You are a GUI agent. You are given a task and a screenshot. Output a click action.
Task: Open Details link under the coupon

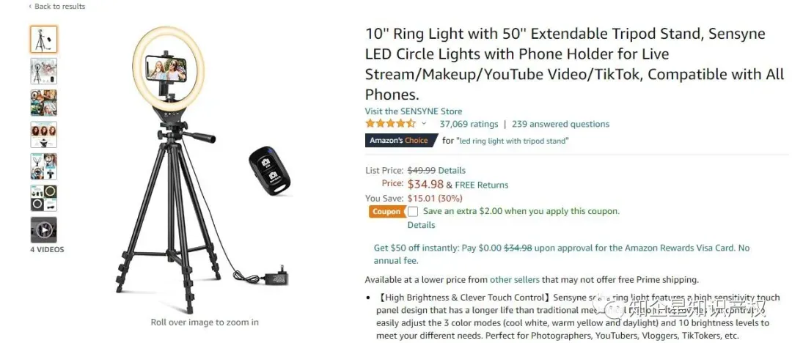coord(421,225)
